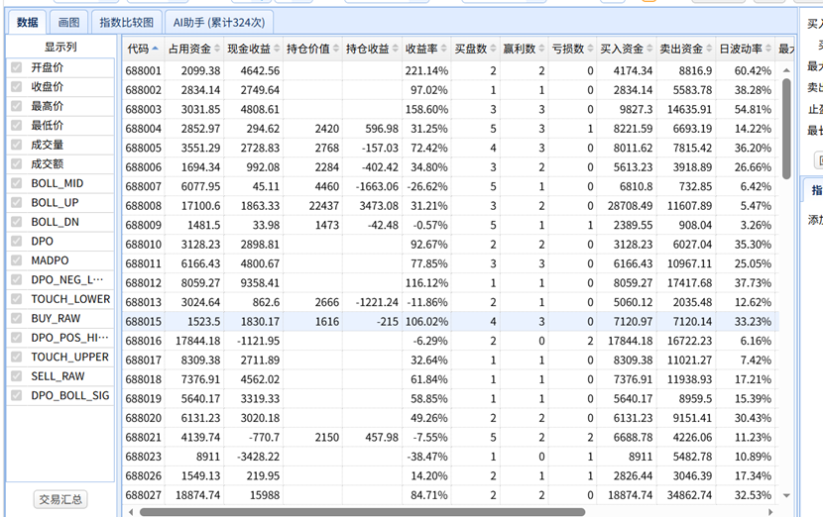This screenshot has width=823, height=517.
Task: Sort by the 代码 column header
Action: point(143,49)
